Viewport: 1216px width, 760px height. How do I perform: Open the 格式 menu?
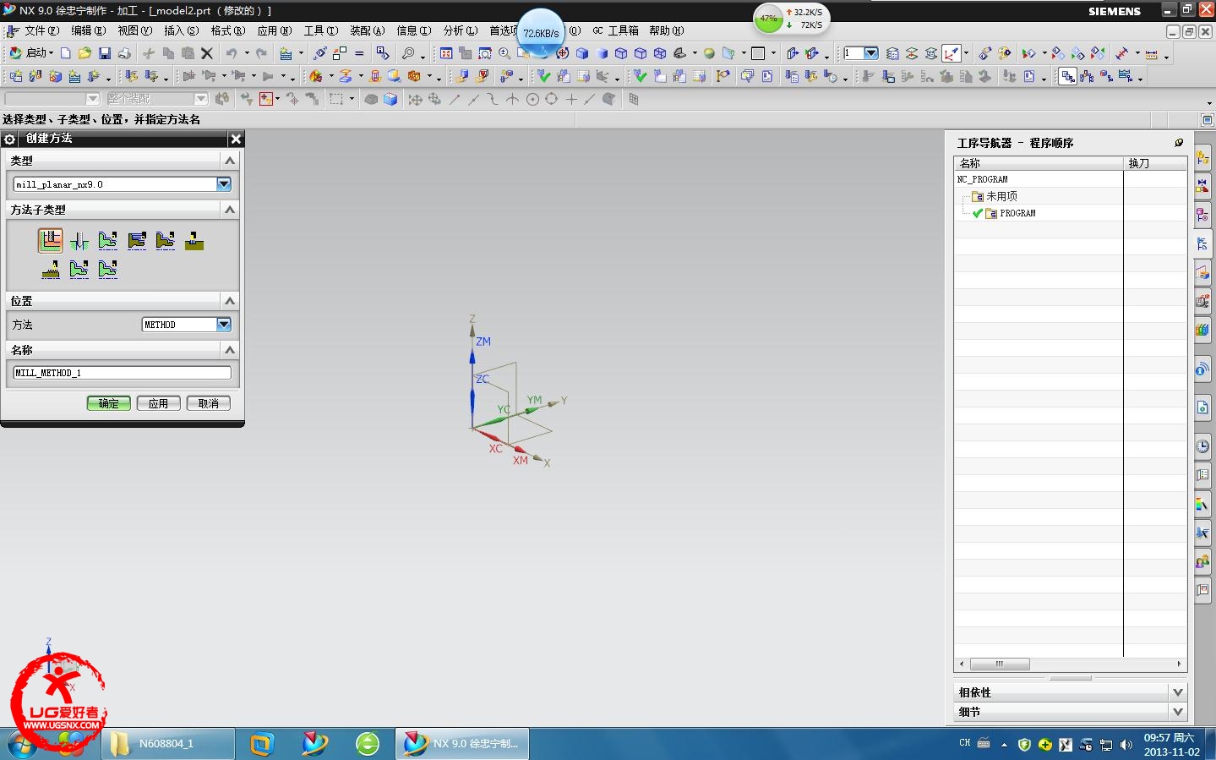pos(227,30)
